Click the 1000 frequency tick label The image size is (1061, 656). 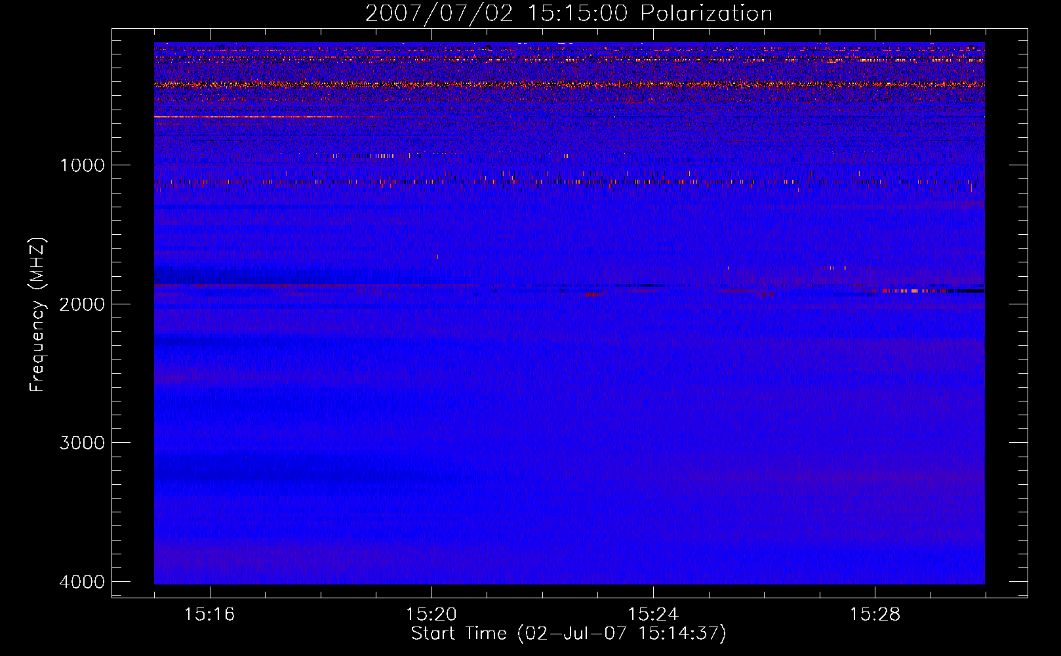click(82, 165)
